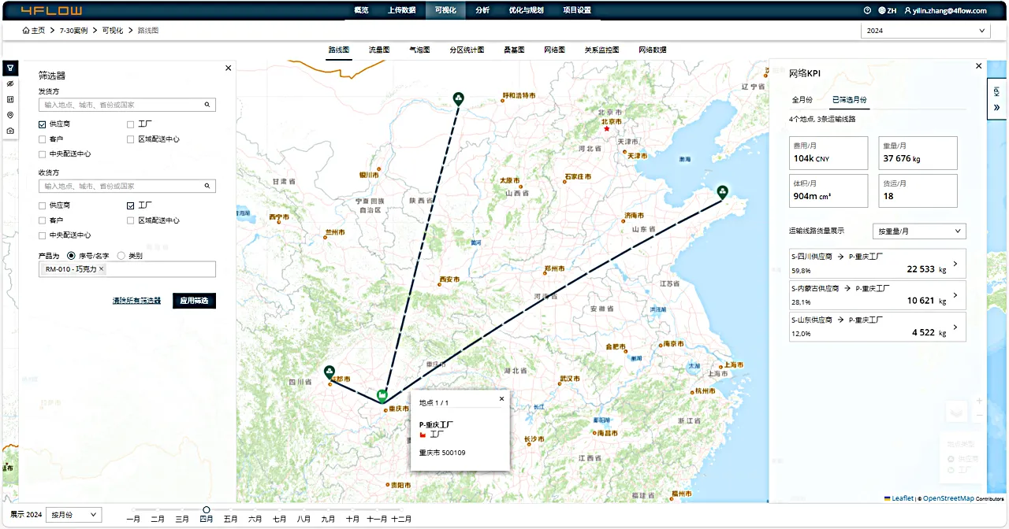Image resolution: width=1009 pixels, height=529 pixels.
Task: Click the Shandong supplier map marker
Action: tap(722, 192)
